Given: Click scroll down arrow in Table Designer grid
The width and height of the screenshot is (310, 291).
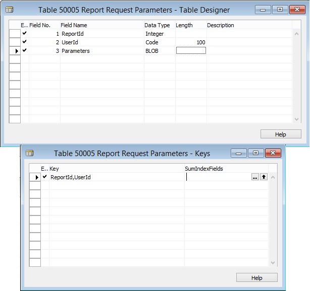Looking at the screenshot, I should 296,119.
